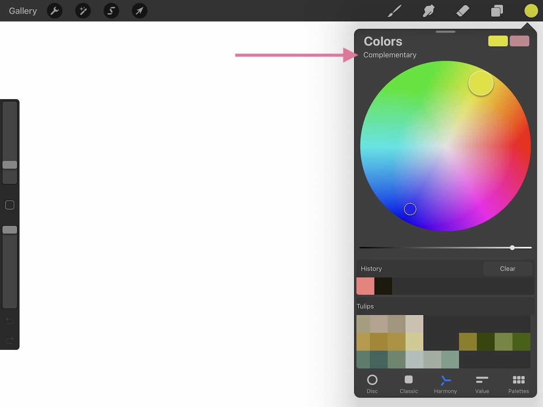Activate the Transform arrow tool
This screenshot has height=407, width=543.
pos(139,11)
